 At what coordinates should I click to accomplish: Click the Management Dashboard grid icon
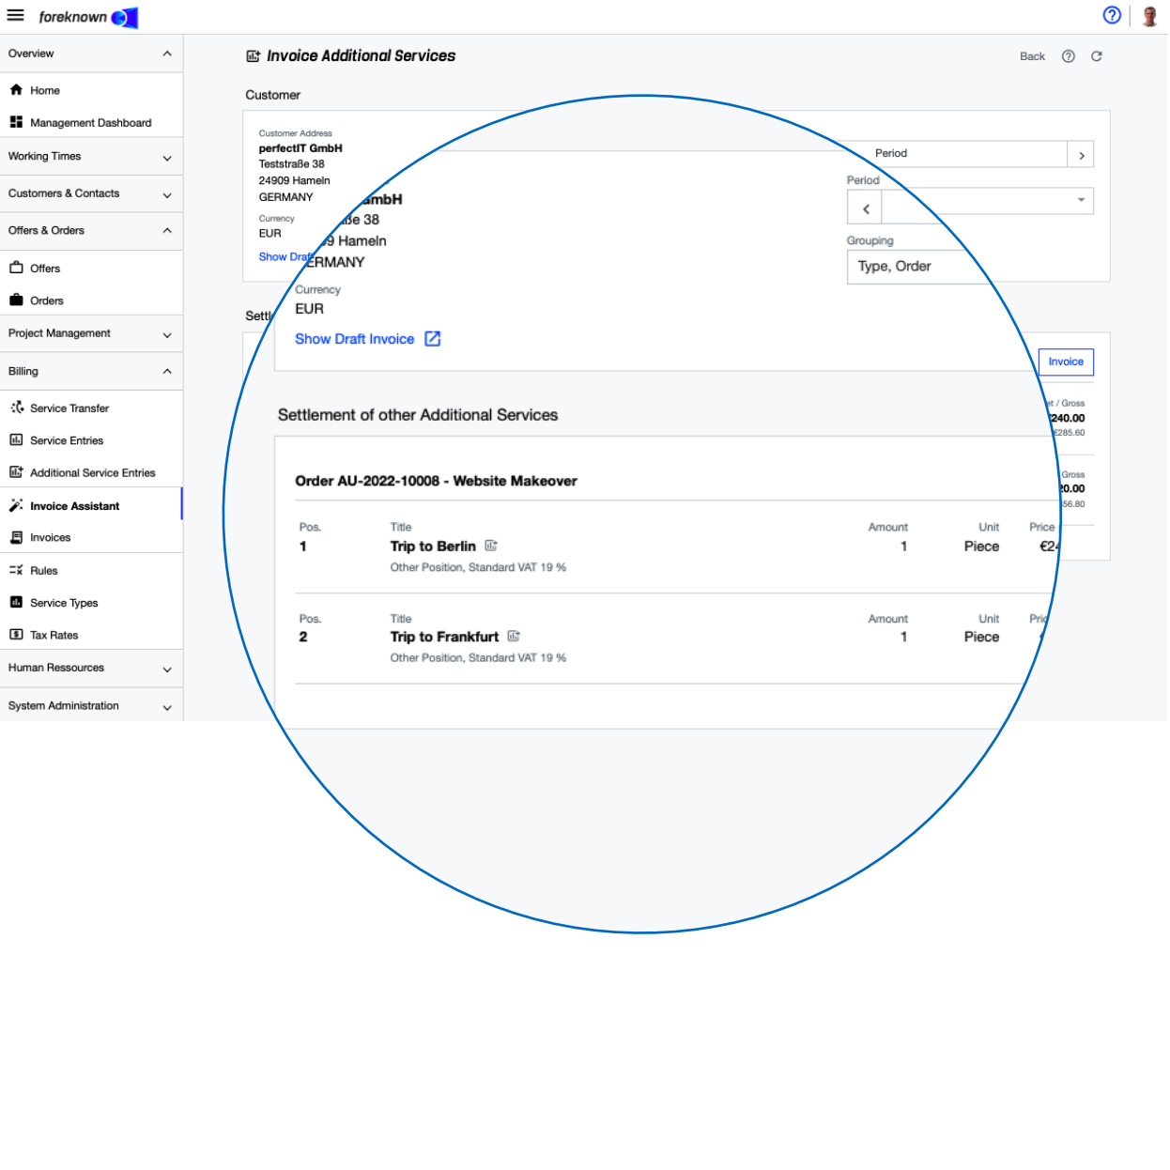(16, 122)
